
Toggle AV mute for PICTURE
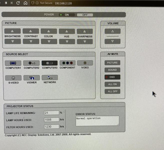point(112,63)
